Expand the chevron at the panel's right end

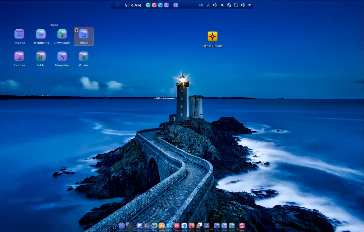249,5
